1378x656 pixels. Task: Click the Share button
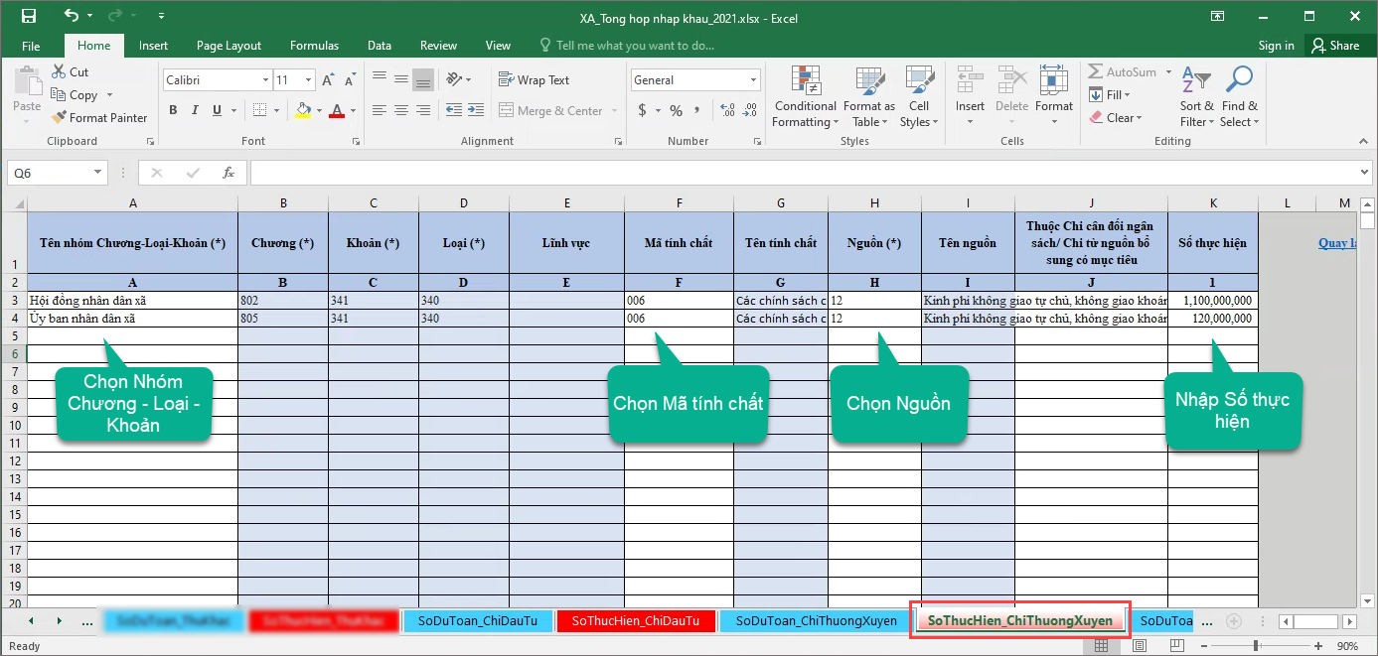click(1334, 46)
